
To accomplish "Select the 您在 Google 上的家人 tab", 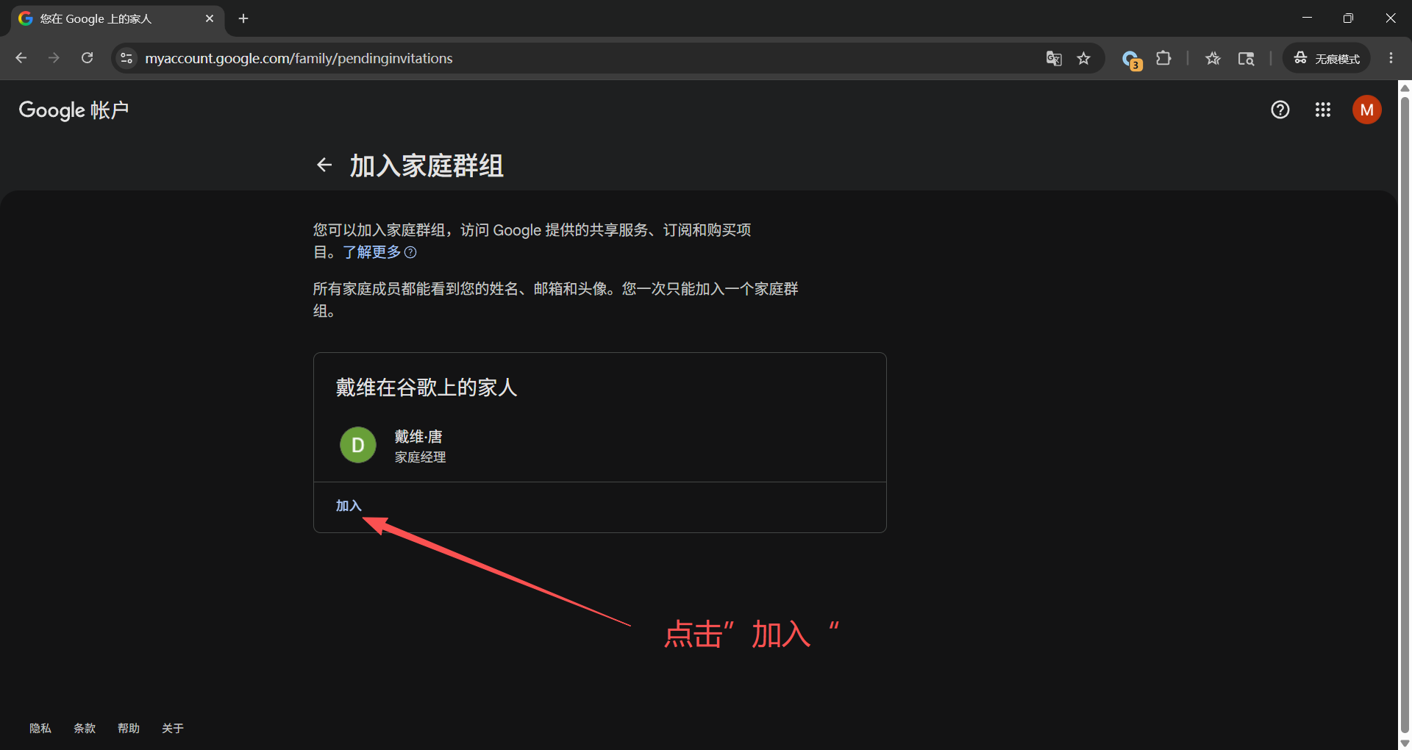I will (x=118, y=19).
